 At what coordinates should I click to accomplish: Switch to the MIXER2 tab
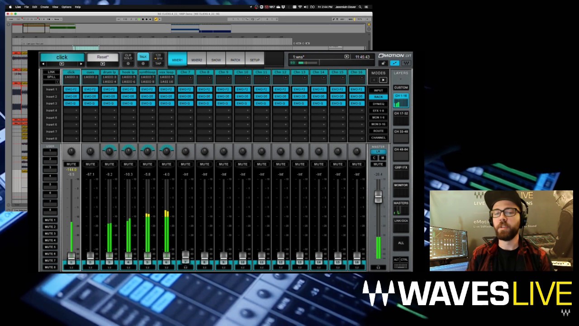point(197,60)
